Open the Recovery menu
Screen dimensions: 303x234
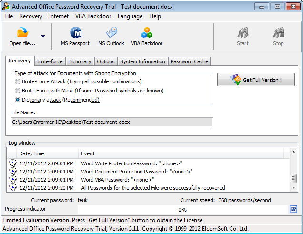(x=31, y=16)
